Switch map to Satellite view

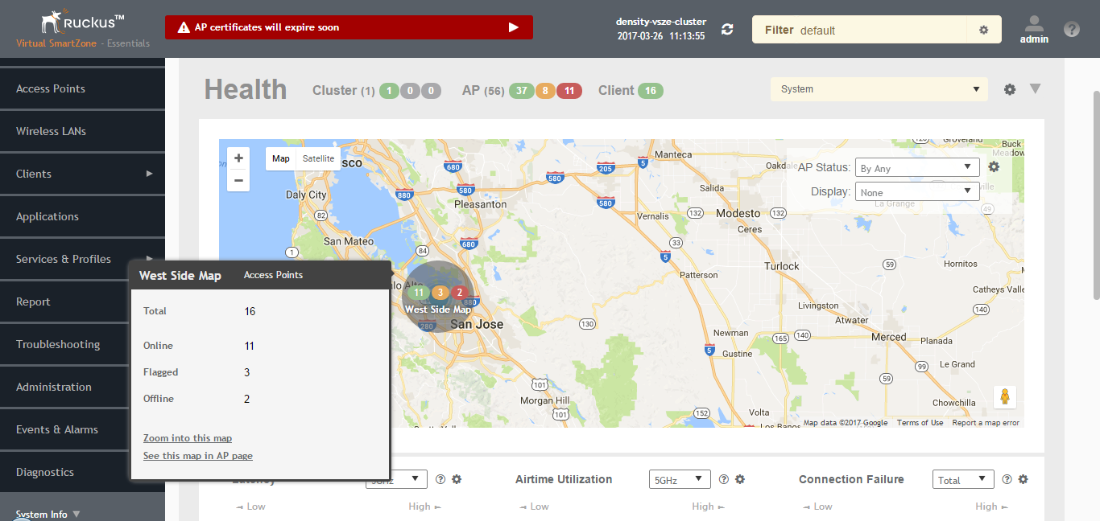[x=318, y=159]
